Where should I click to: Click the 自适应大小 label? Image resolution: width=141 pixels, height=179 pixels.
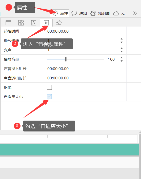(x=13, y=97)
